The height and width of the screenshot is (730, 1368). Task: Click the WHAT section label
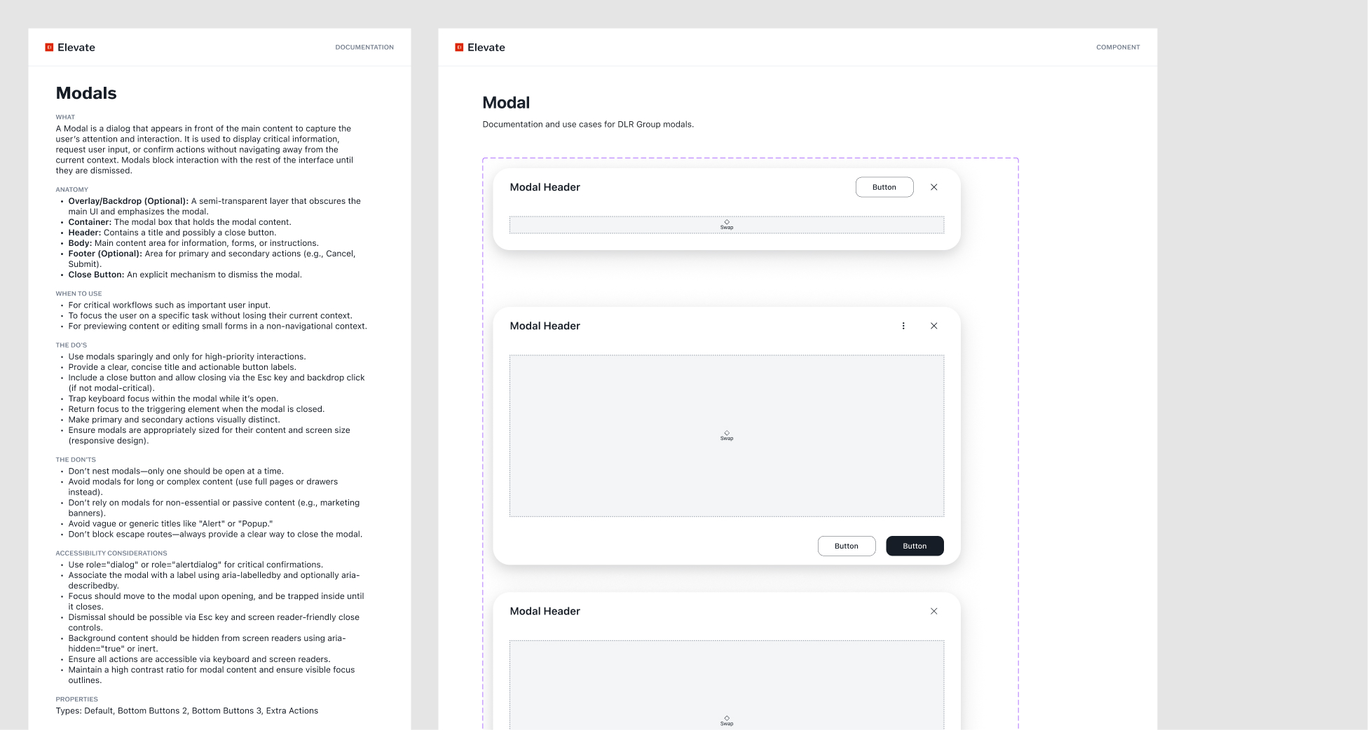coord(65,118)
